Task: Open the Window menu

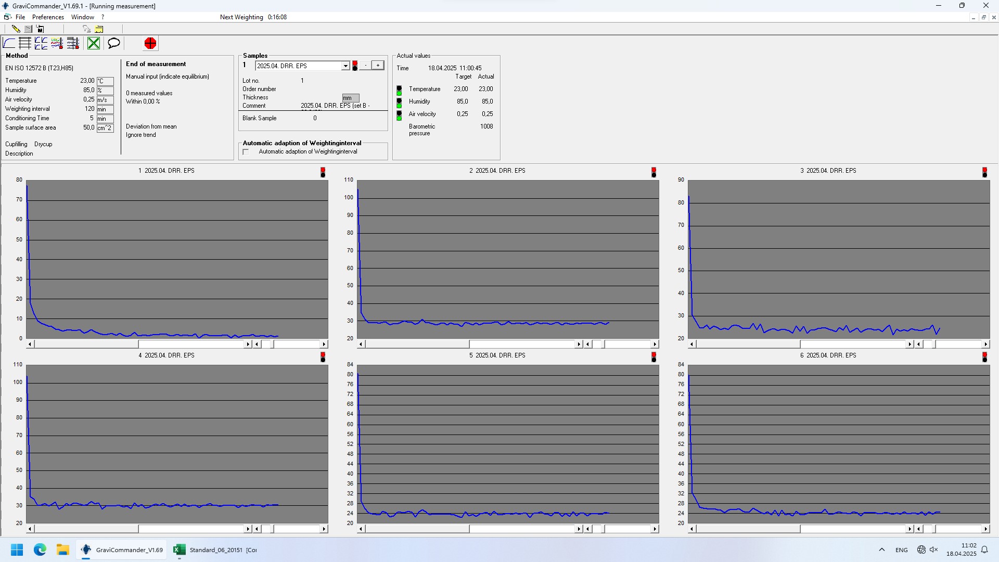Action: pyautogui.click(x=83, y=17)
